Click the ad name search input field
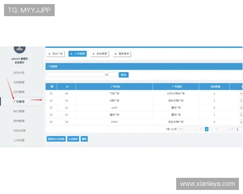 76,75
